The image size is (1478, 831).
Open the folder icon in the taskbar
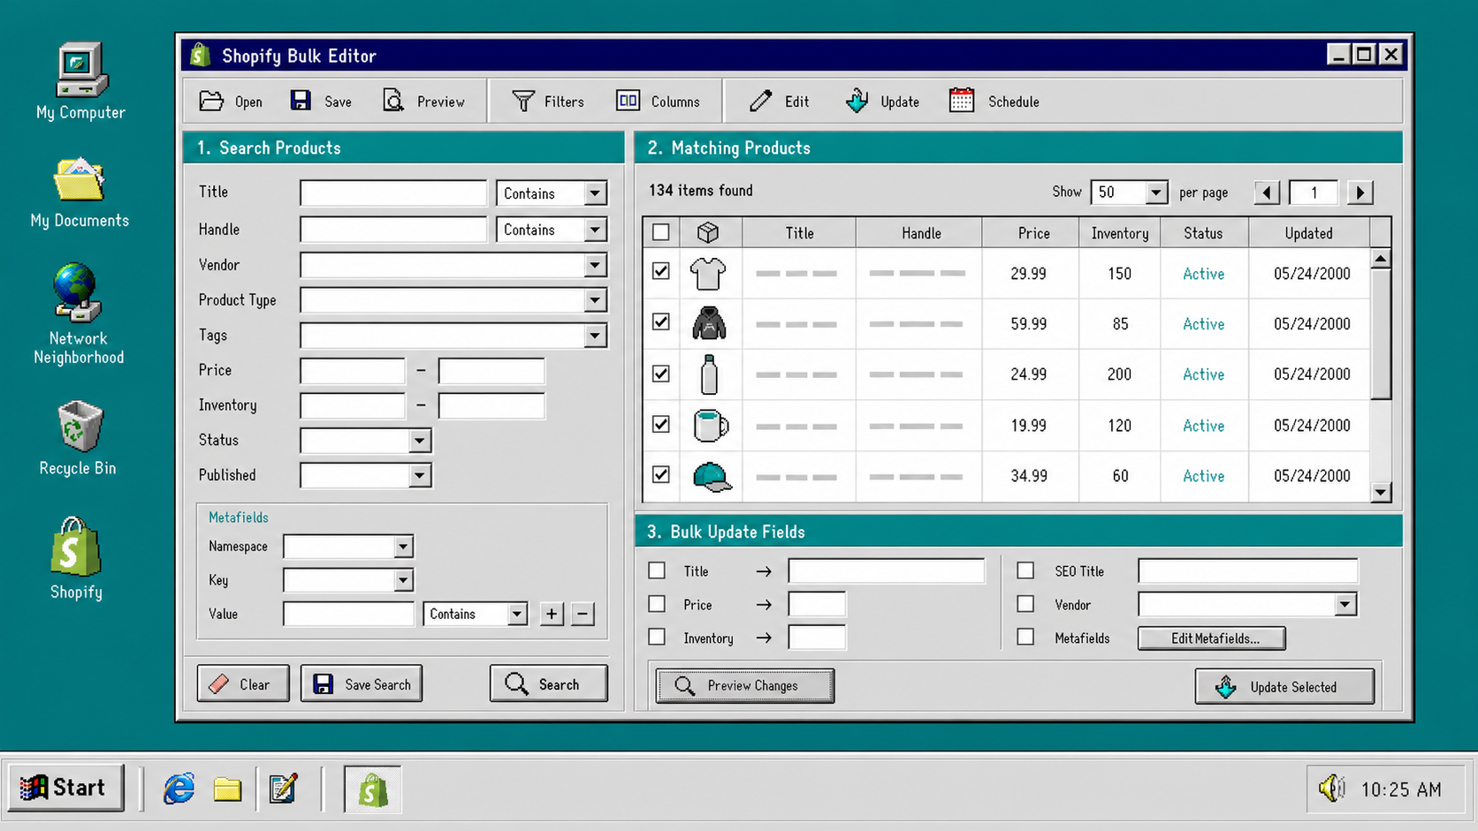[x=227, y=789]
